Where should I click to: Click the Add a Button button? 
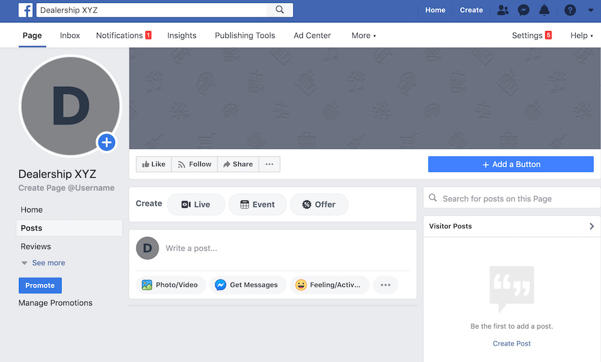point(511,164)
